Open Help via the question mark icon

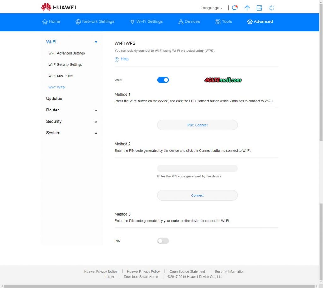[x=116, y=59]
